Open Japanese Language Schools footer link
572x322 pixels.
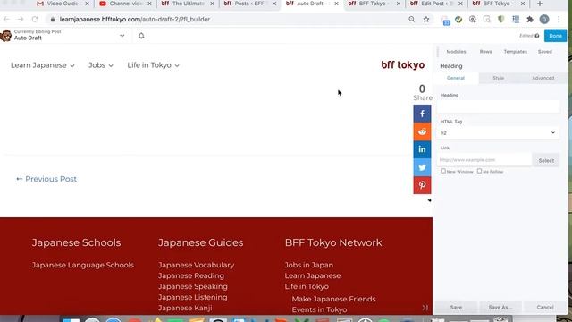[x=83, y=265]
